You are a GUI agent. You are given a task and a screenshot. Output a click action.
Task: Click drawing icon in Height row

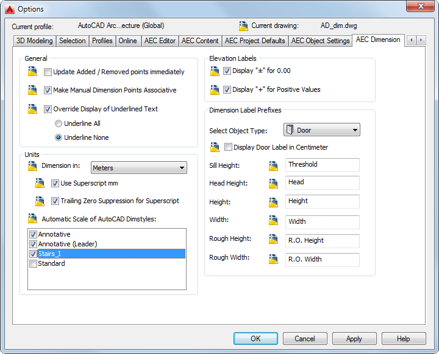[x=273, y=203]
